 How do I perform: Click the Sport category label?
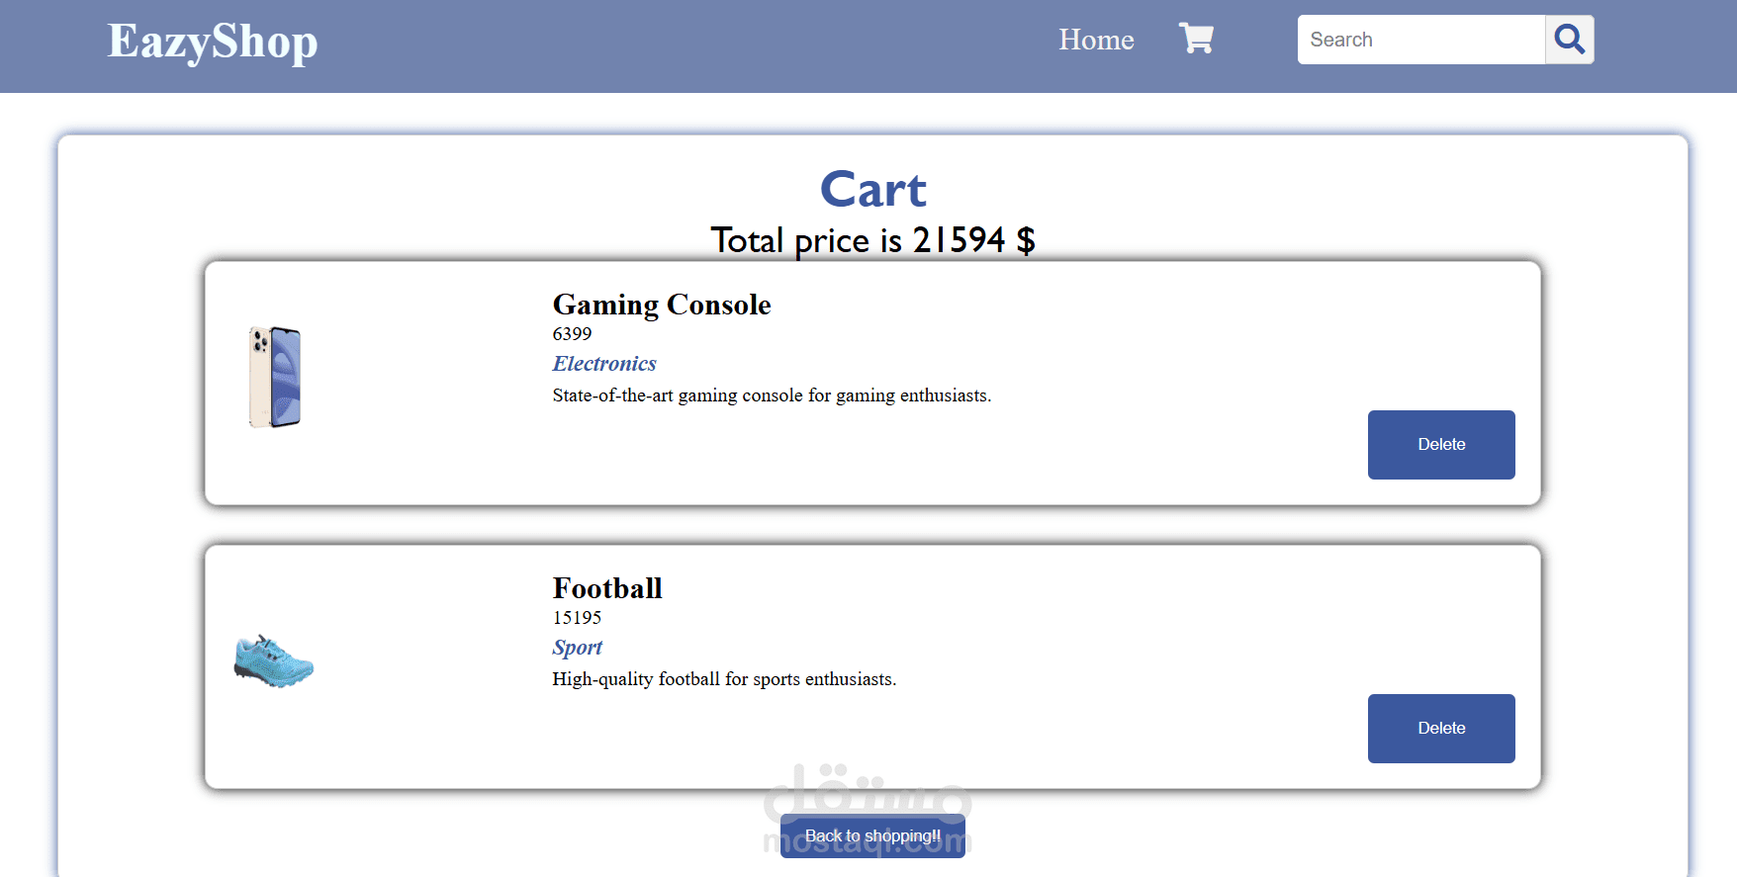click(x=577, y=648)
